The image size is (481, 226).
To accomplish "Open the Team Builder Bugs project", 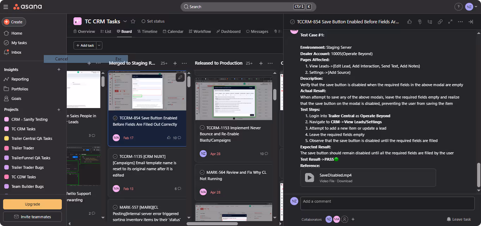I will click(27, 186).
